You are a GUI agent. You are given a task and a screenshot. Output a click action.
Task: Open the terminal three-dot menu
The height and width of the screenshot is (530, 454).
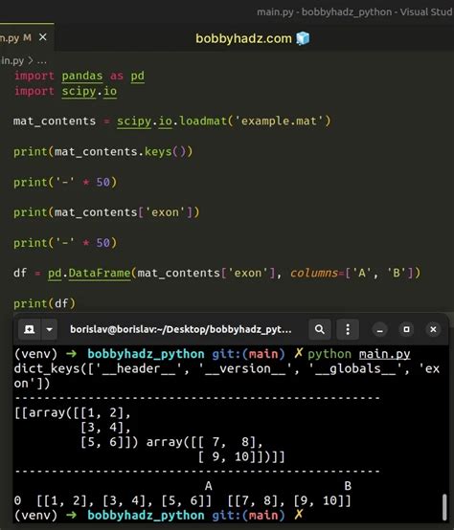coord(348,329)
